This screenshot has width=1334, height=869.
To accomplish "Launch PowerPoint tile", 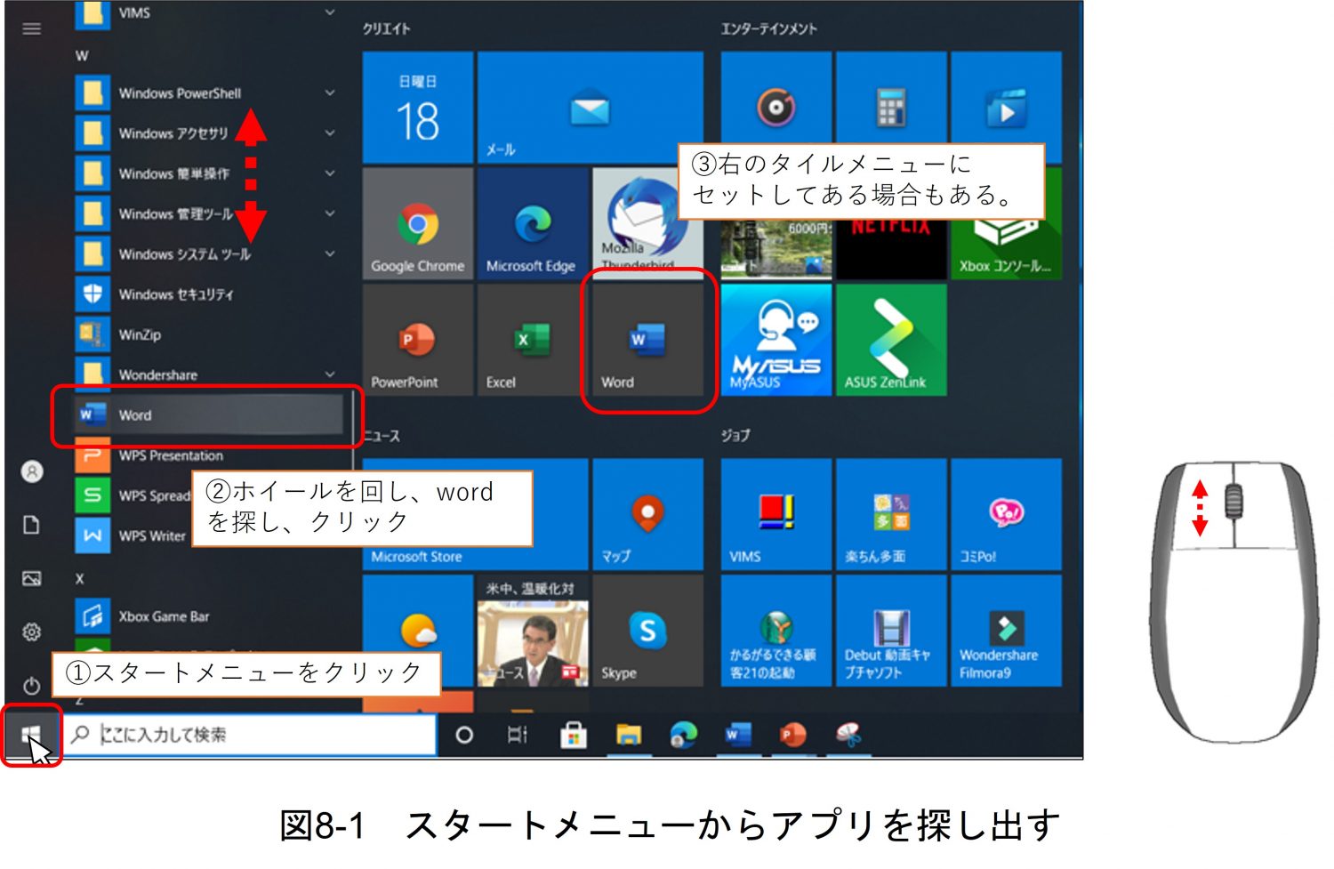I will 417,340.
